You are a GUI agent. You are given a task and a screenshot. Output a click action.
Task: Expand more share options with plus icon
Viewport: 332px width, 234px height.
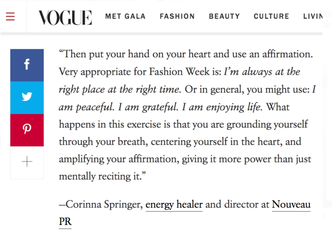(x=27, y=163)
